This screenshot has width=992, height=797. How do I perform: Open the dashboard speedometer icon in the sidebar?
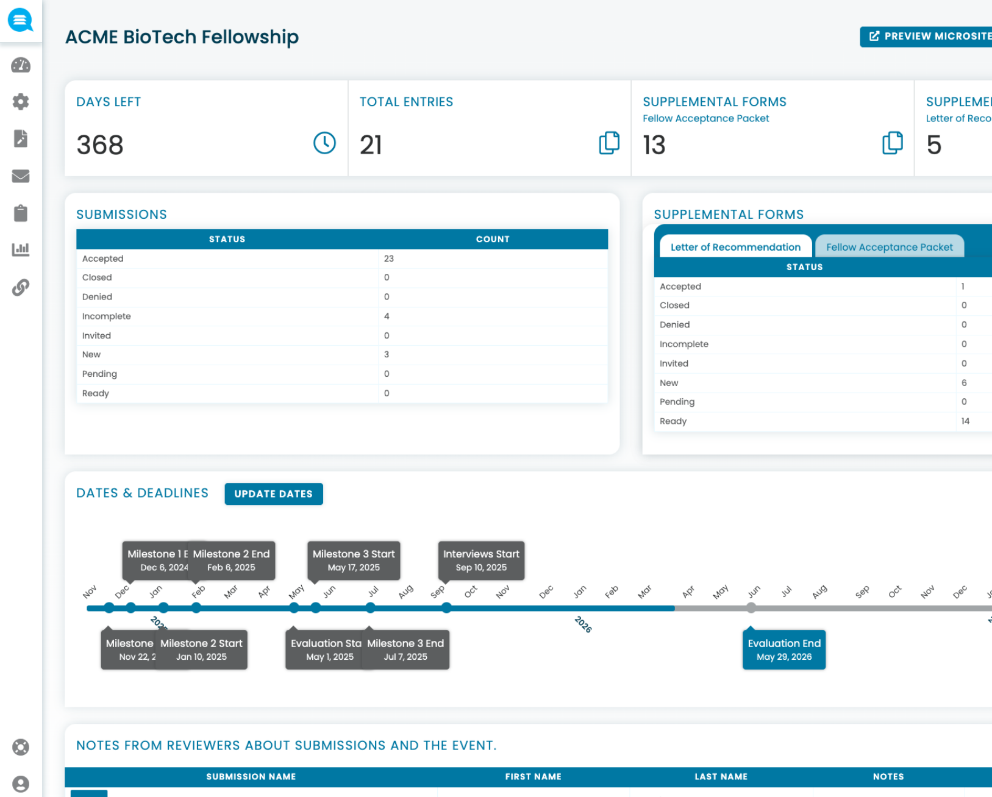point(20,65)
